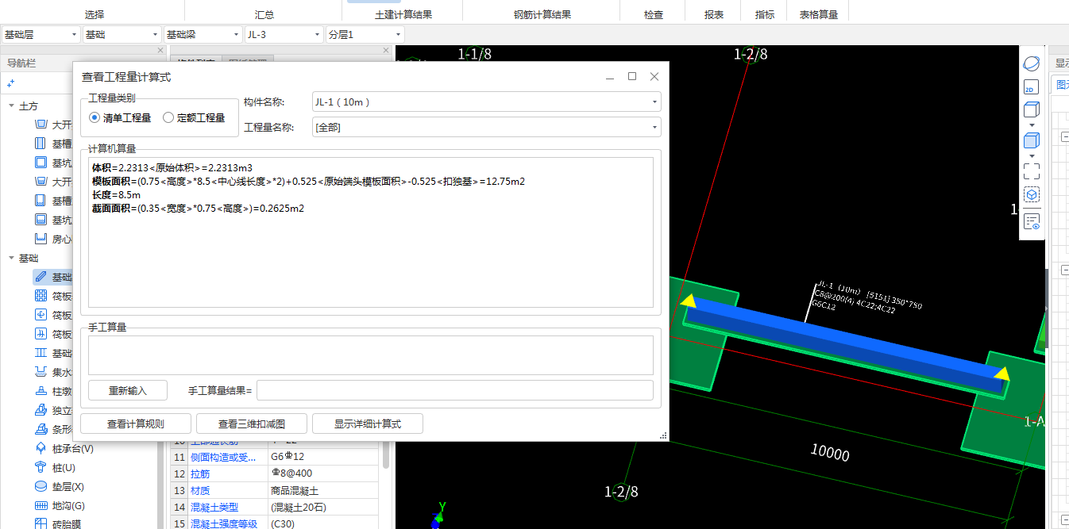Viewport: 1069px width, 529px height.
Task: Click the 查看计算规则 button
Action: point(136,424)
